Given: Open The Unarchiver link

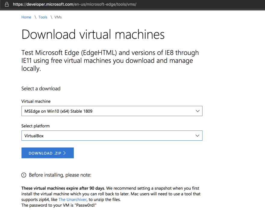Looking at the screenshot, I should (x=73, y=200).
